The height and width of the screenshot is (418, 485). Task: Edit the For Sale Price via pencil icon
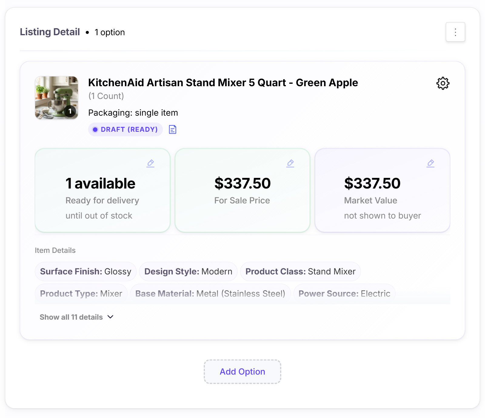pyautogui.click(x=290, y=163)
